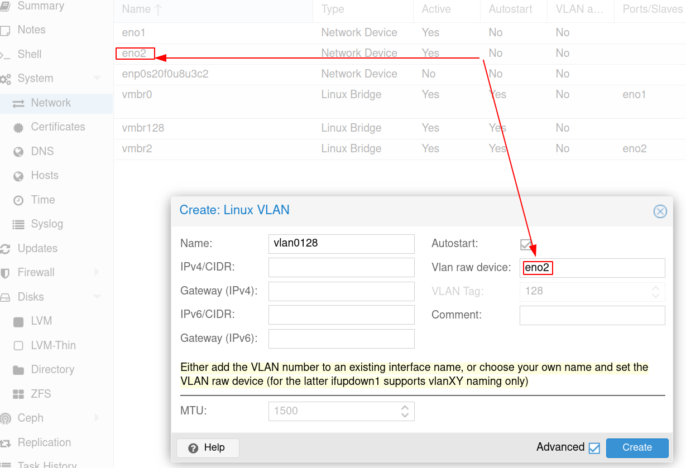Open Certificates via its gear icon
The image size is (686, 468).
coord(18,127)
